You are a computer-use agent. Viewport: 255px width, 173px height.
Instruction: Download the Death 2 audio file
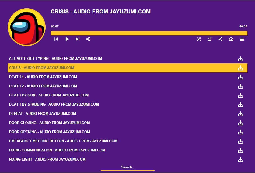pos(240,86)
